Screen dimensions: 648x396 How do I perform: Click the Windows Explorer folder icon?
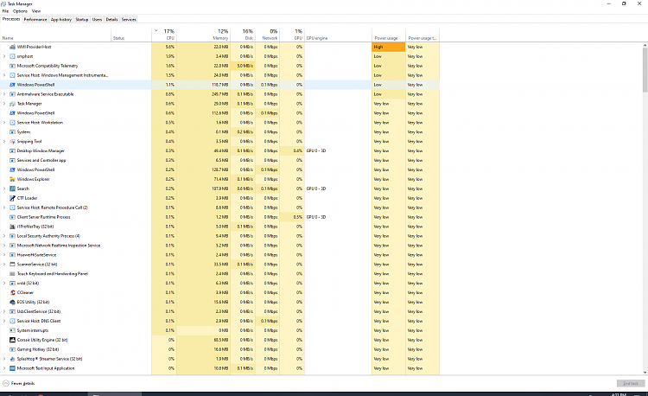12,179
